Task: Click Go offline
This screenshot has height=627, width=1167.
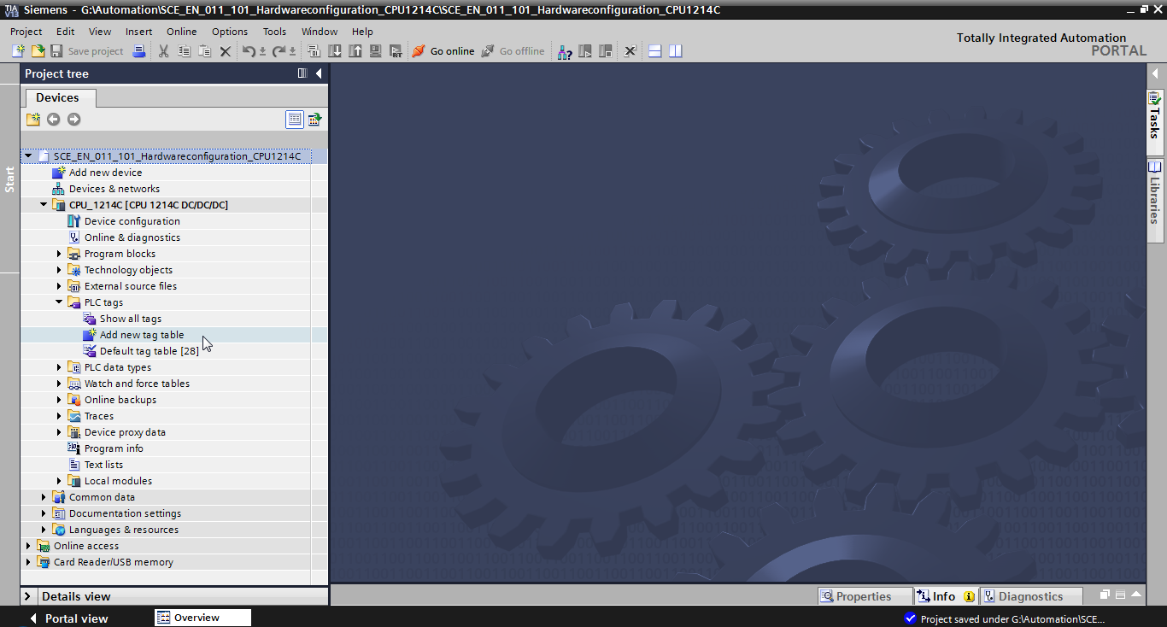Action: 513,51
